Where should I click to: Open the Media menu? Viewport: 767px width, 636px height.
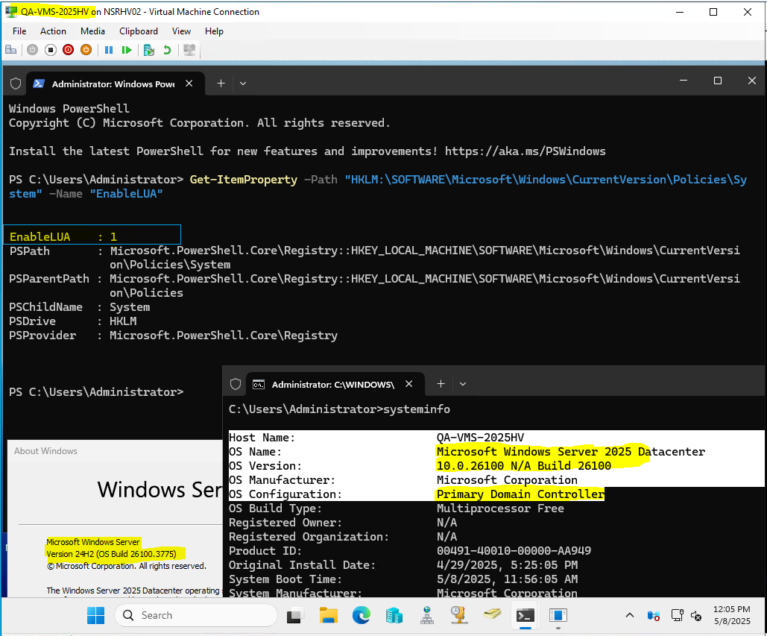[93, 31]
